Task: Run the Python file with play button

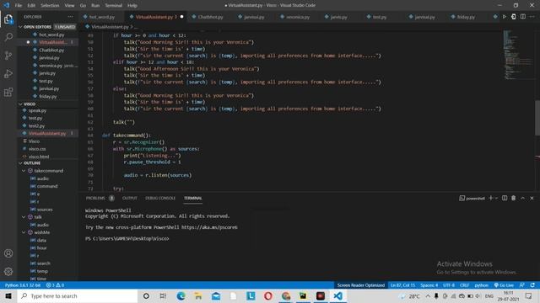Action: [x=505, y=17]
